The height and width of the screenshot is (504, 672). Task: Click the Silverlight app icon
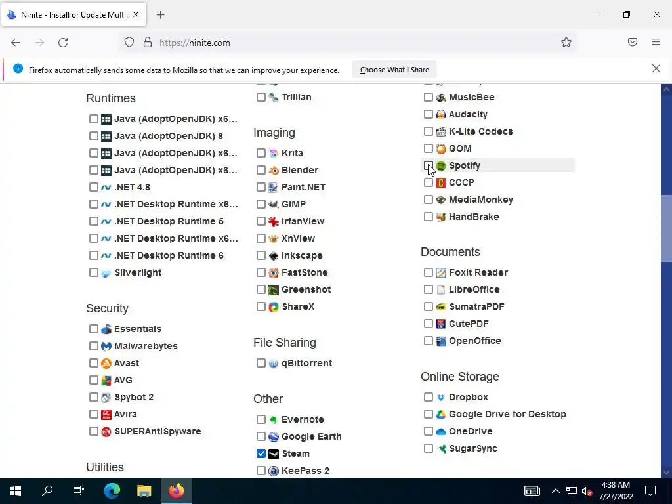106,272
